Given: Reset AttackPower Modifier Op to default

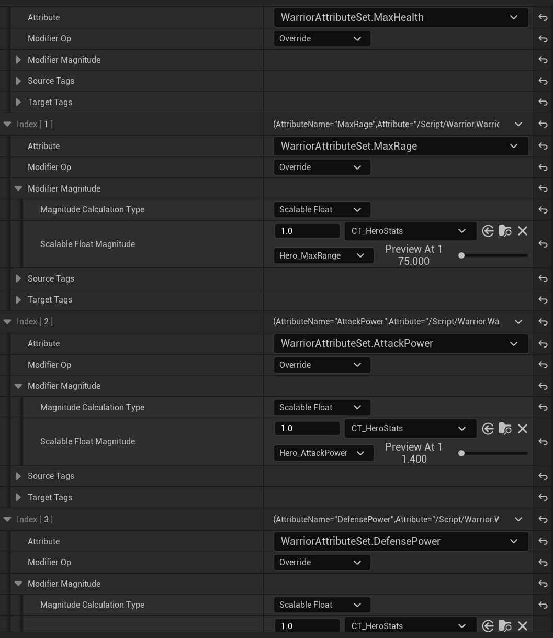Looking at the screenshot, I should (x=543, y=365).
